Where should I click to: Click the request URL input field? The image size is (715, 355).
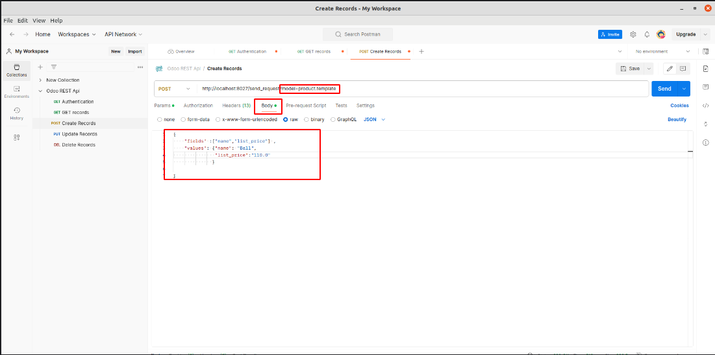coord(422,89)
